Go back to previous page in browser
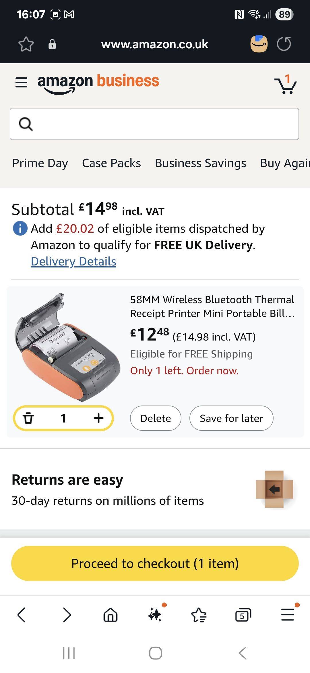Image resolution: width=310 pixels, height=673 pixels. [x=22, y=615]
